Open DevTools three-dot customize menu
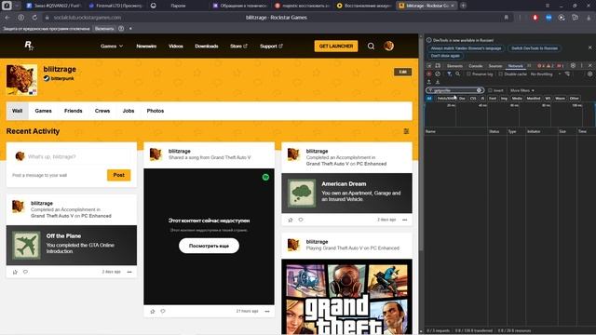Screen dimensions: 596x335 581,66
